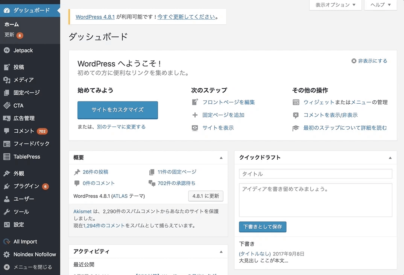
Task: Click the サイトをカスタマイズ button
Action: pos(118,110)
